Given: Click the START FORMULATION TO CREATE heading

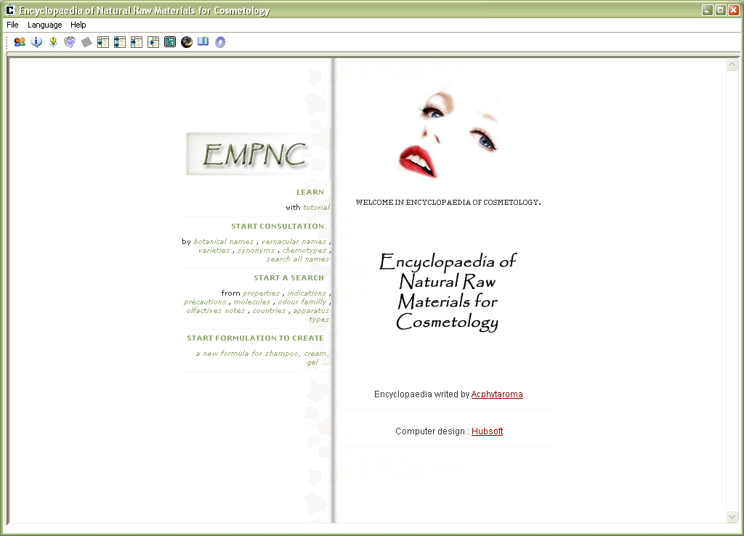Looking at the screenshot, I should (x=255, y=338).
